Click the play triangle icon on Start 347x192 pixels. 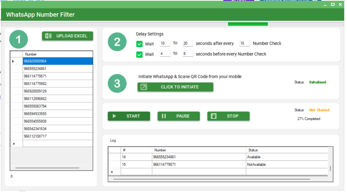[114, 116]
